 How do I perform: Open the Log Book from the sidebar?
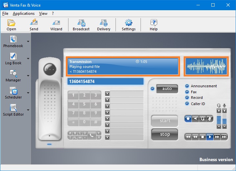(13, 59)
